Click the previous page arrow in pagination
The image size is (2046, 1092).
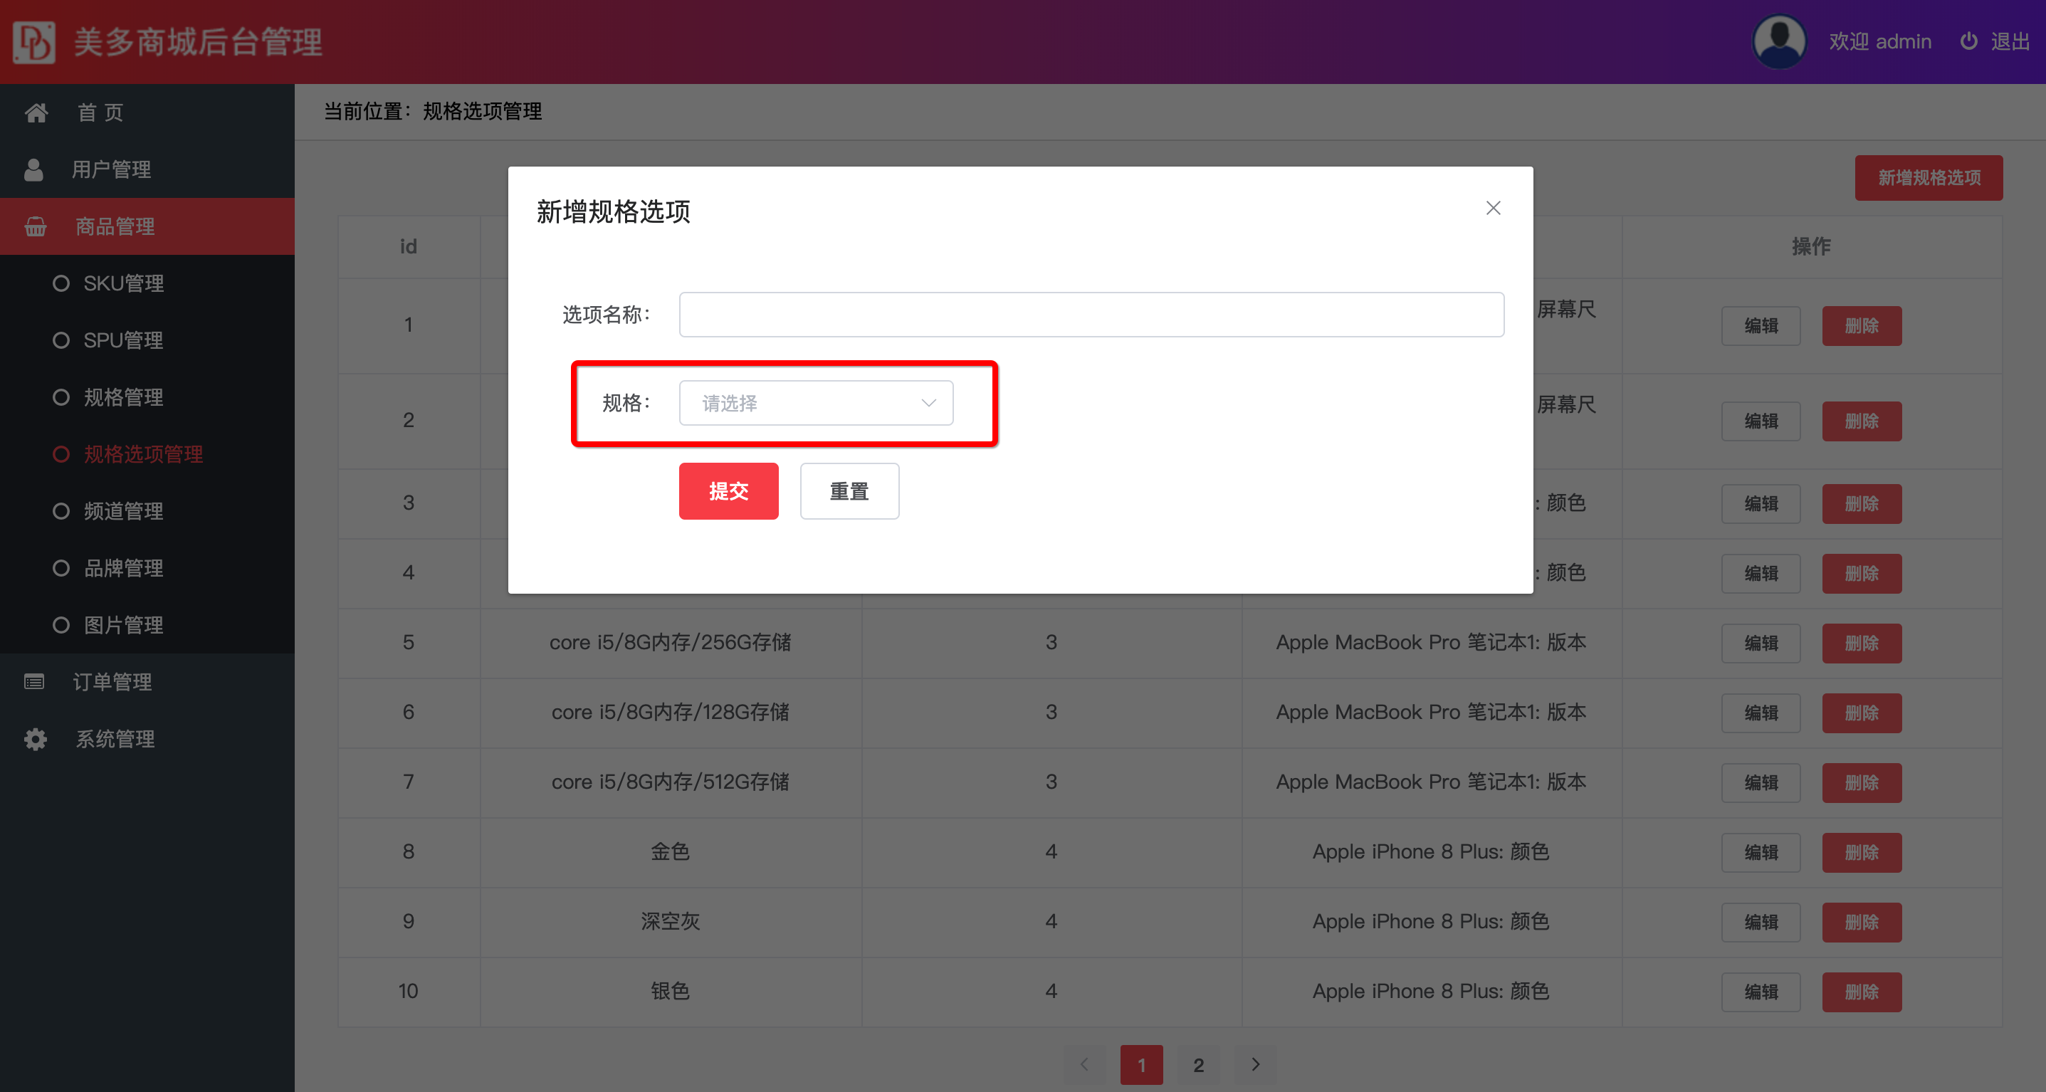1084,1064
